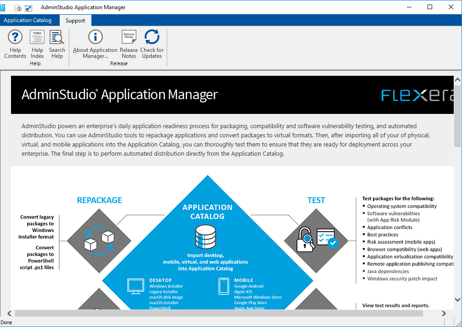
Task: Click the vertical scrollbar thumb
Action: pos(457,115)
